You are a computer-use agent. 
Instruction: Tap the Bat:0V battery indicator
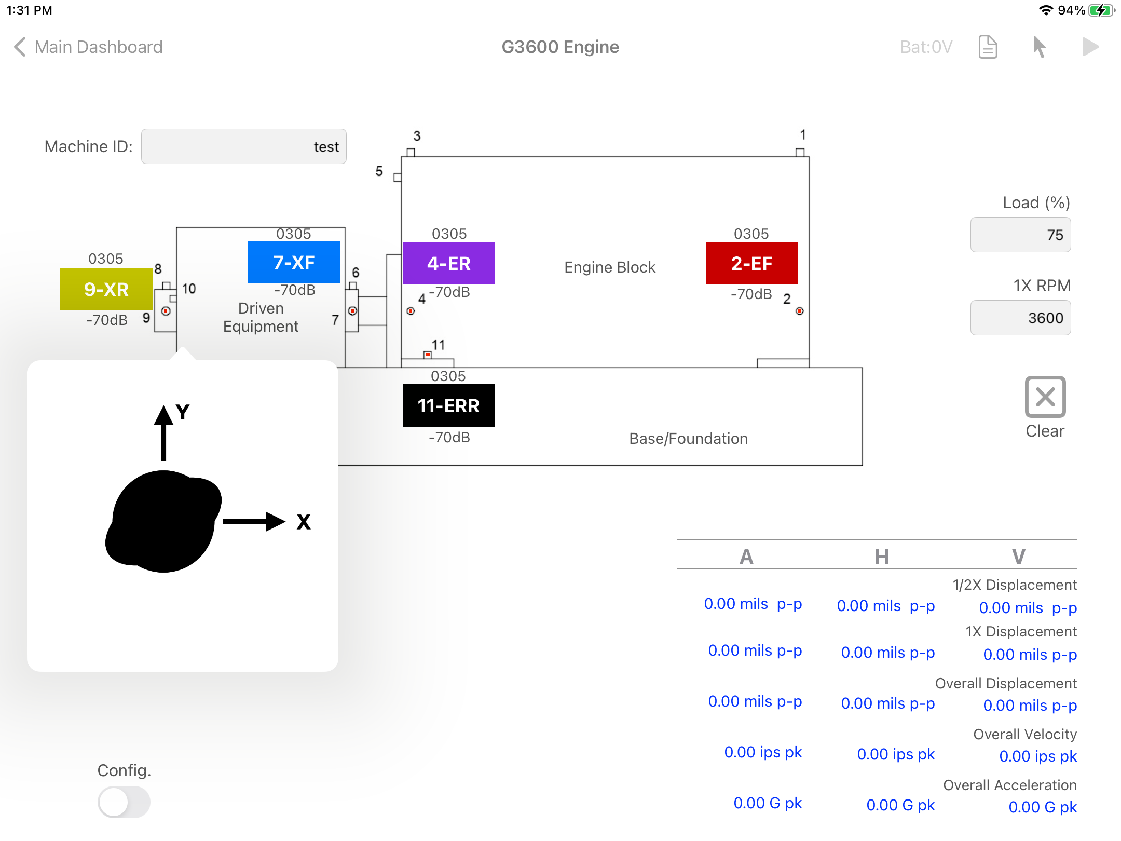[x=926, y=47]
